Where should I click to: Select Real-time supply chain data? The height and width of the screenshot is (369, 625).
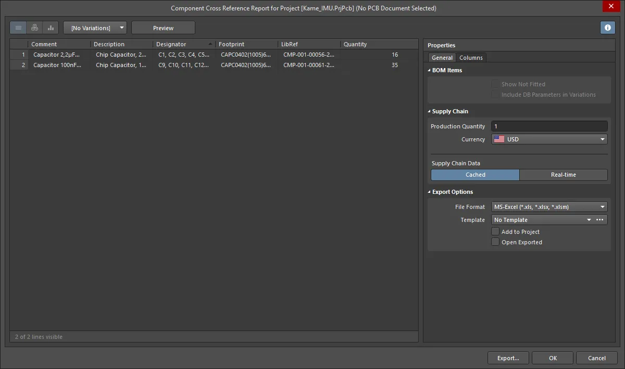point(563,175)
